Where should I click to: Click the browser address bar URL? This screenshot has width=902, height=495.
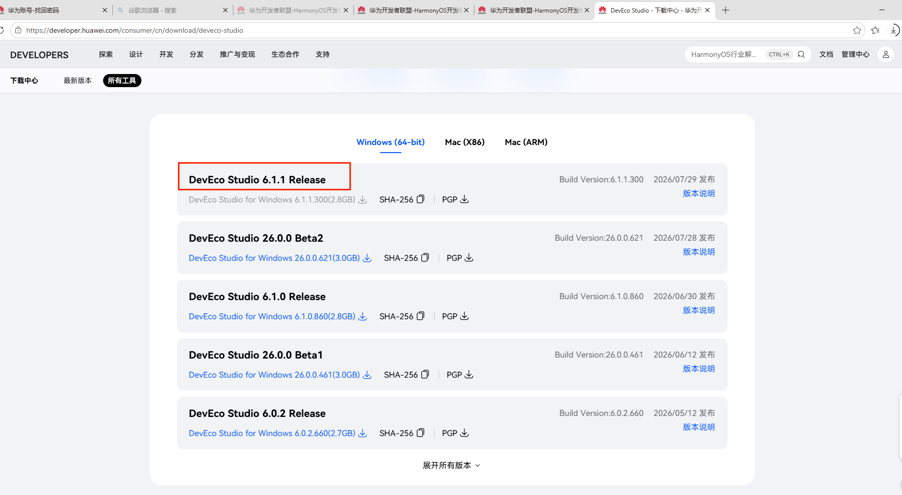pos(135,30)
